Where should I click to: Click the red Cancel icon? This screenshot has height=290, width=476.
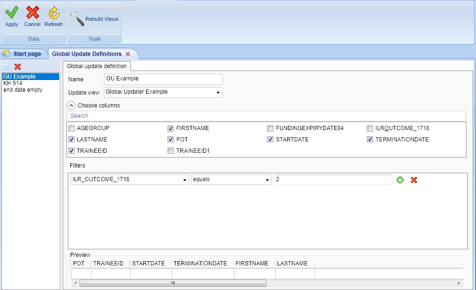pos(32,13)
